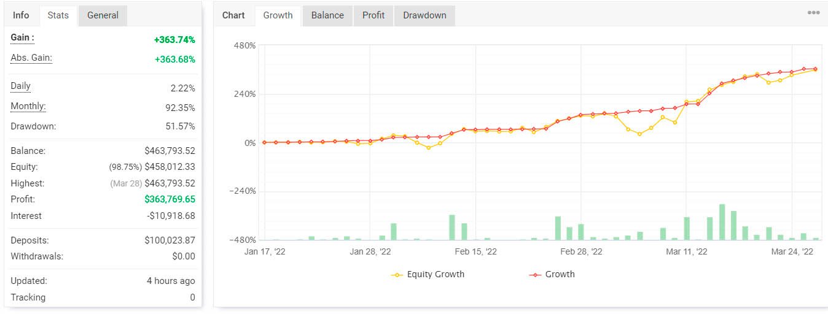
Task: Click the yellow Equity Growth legend marker
Action: tap(397, 275)
